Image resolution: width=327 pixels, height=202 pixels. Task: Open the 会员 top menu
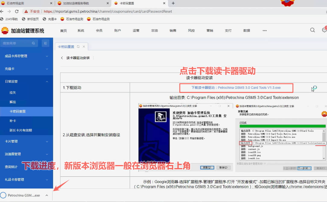[x=99, y=31]
